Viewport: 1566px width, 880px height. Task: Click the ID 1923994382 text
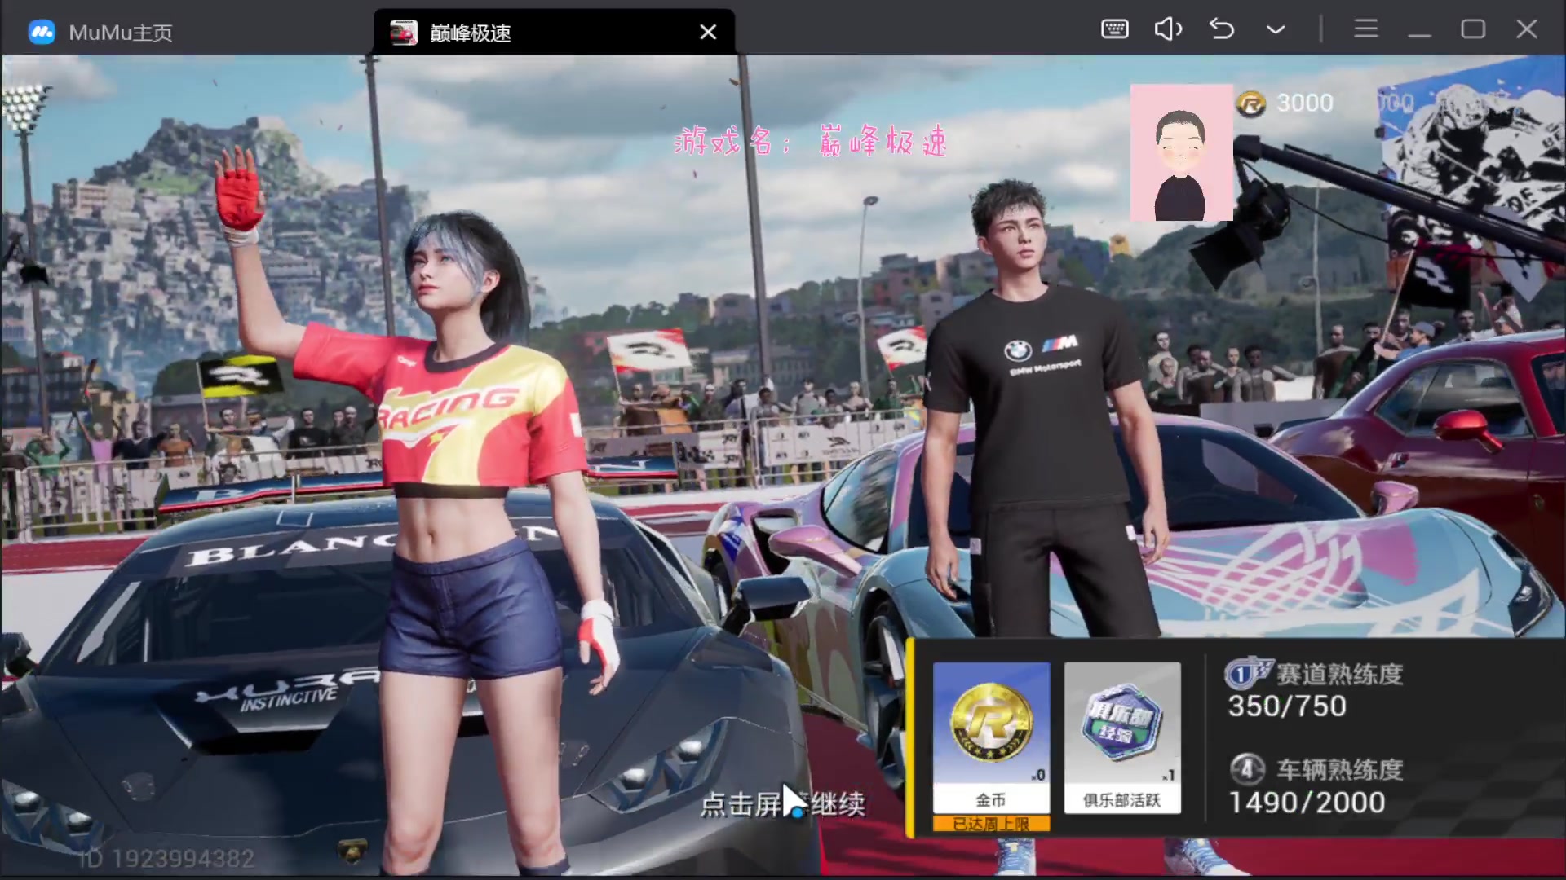(166, 859)
